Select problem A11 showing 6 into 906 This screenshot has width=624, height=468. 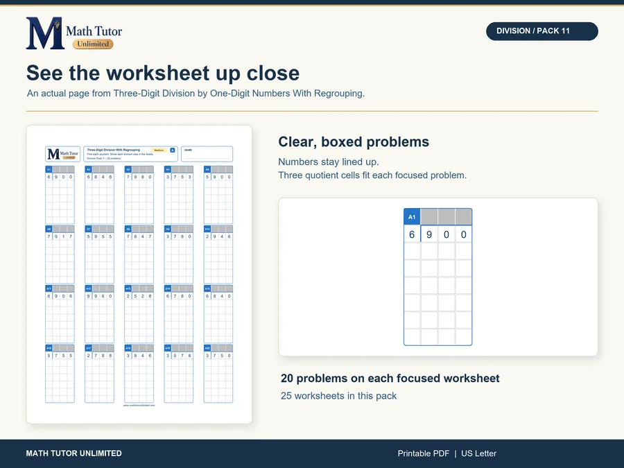coord(60,314)
